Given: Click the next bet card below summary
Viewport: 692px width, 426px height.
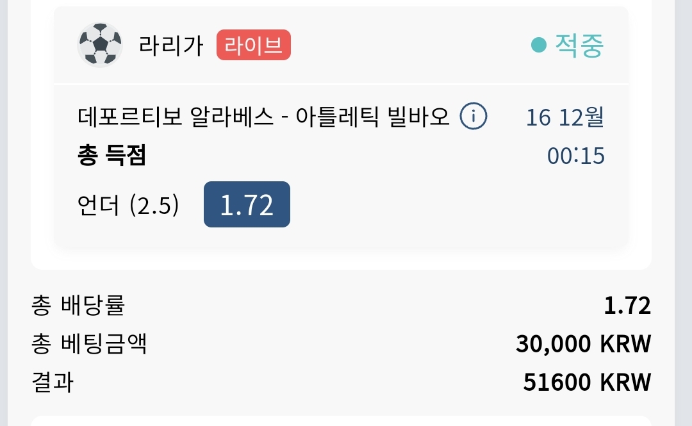Looking at the screenshot, I should (x=341, y=421).
